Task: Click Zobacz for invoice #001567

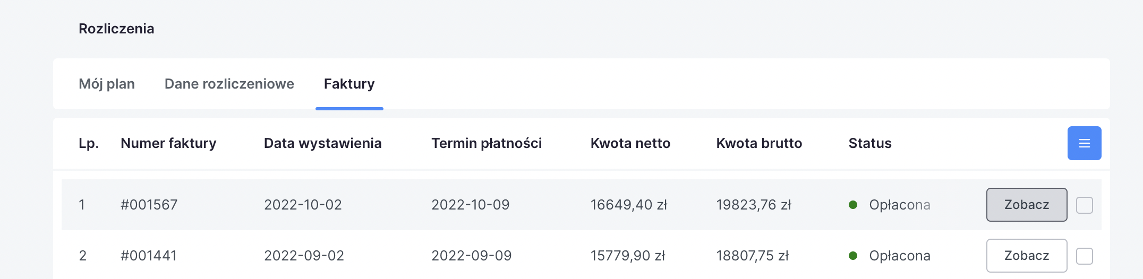Action: coord(1026,205)
